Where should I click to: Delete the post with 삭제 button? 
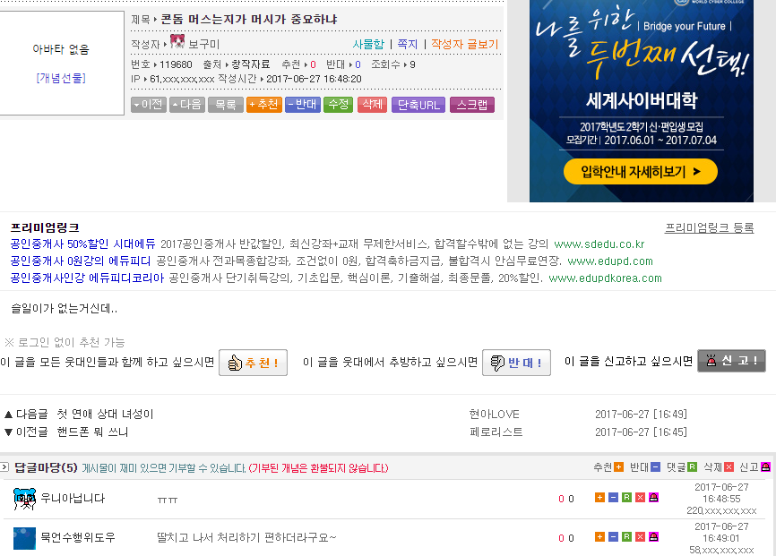coord(372,105)
